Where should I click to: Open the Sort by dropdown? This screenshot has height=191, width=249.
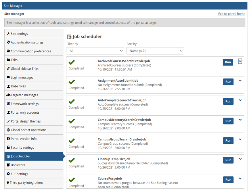pyautogui.click(x=155, y=51)
